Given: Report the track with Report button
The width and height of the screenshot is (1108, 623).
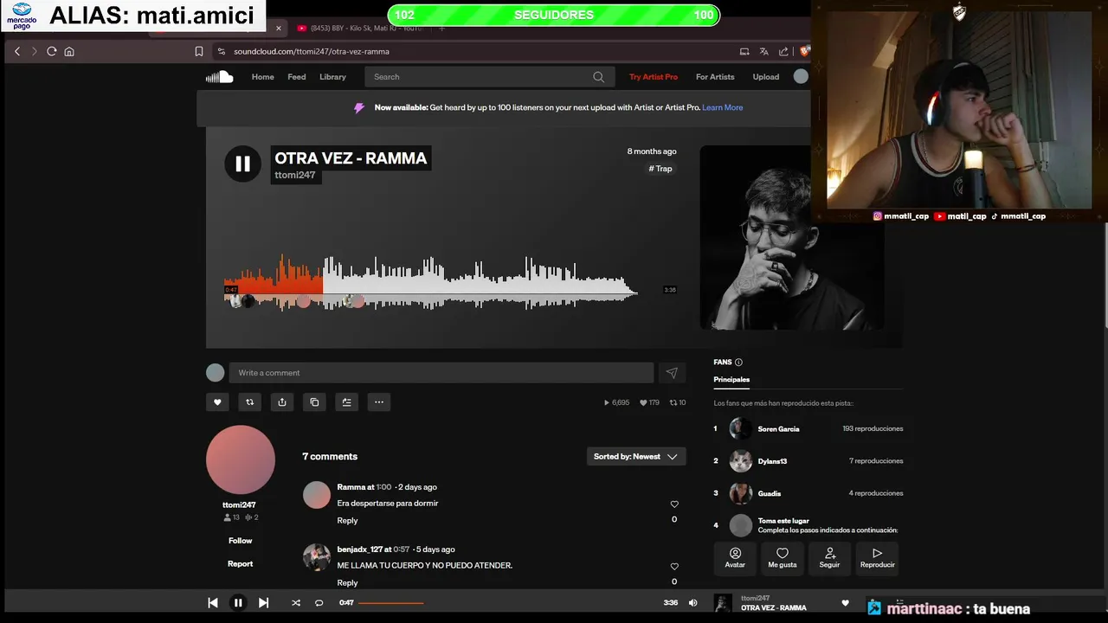Looking at the screenshot, I should (x=241, y=564).
